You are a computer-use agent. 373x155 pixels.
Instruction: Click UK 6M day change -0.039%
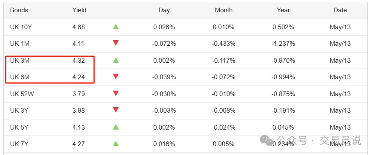coord(164,77)
